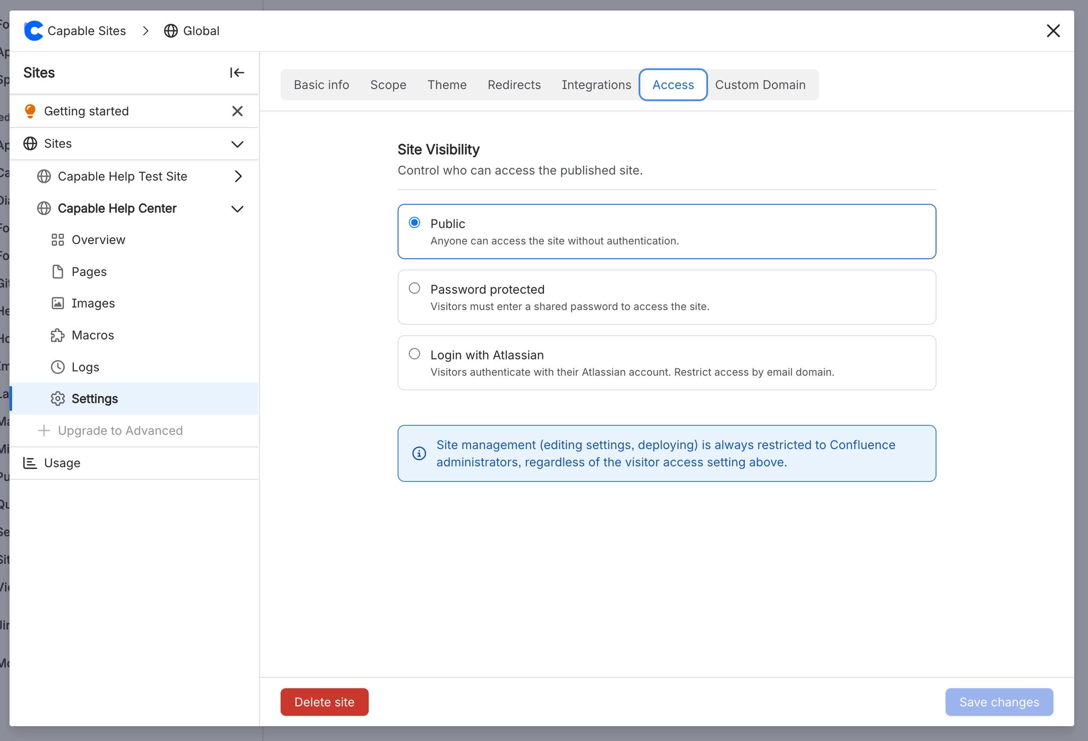The height and width of the screenshot is (741, 1088).
Task: Click the site management info notice text
Action: point(666,453)
